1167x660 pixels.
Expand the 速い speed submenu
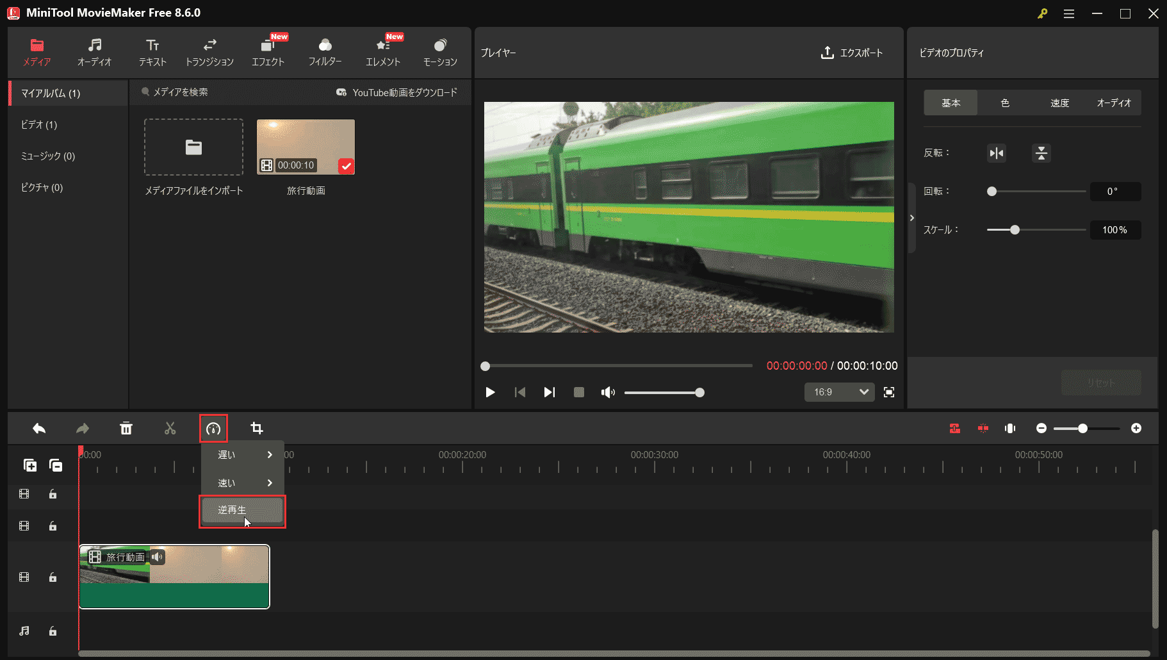point(242,483)
